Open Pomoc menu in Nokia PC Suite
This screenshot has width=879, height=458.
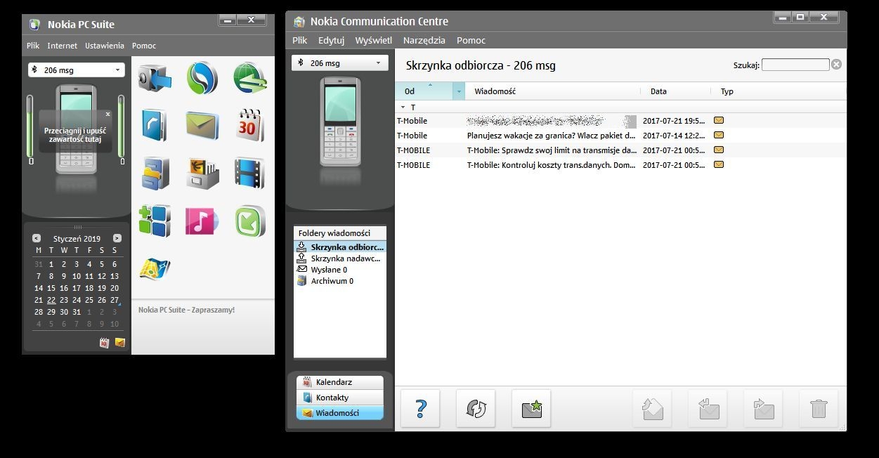[x=144, y=46]
